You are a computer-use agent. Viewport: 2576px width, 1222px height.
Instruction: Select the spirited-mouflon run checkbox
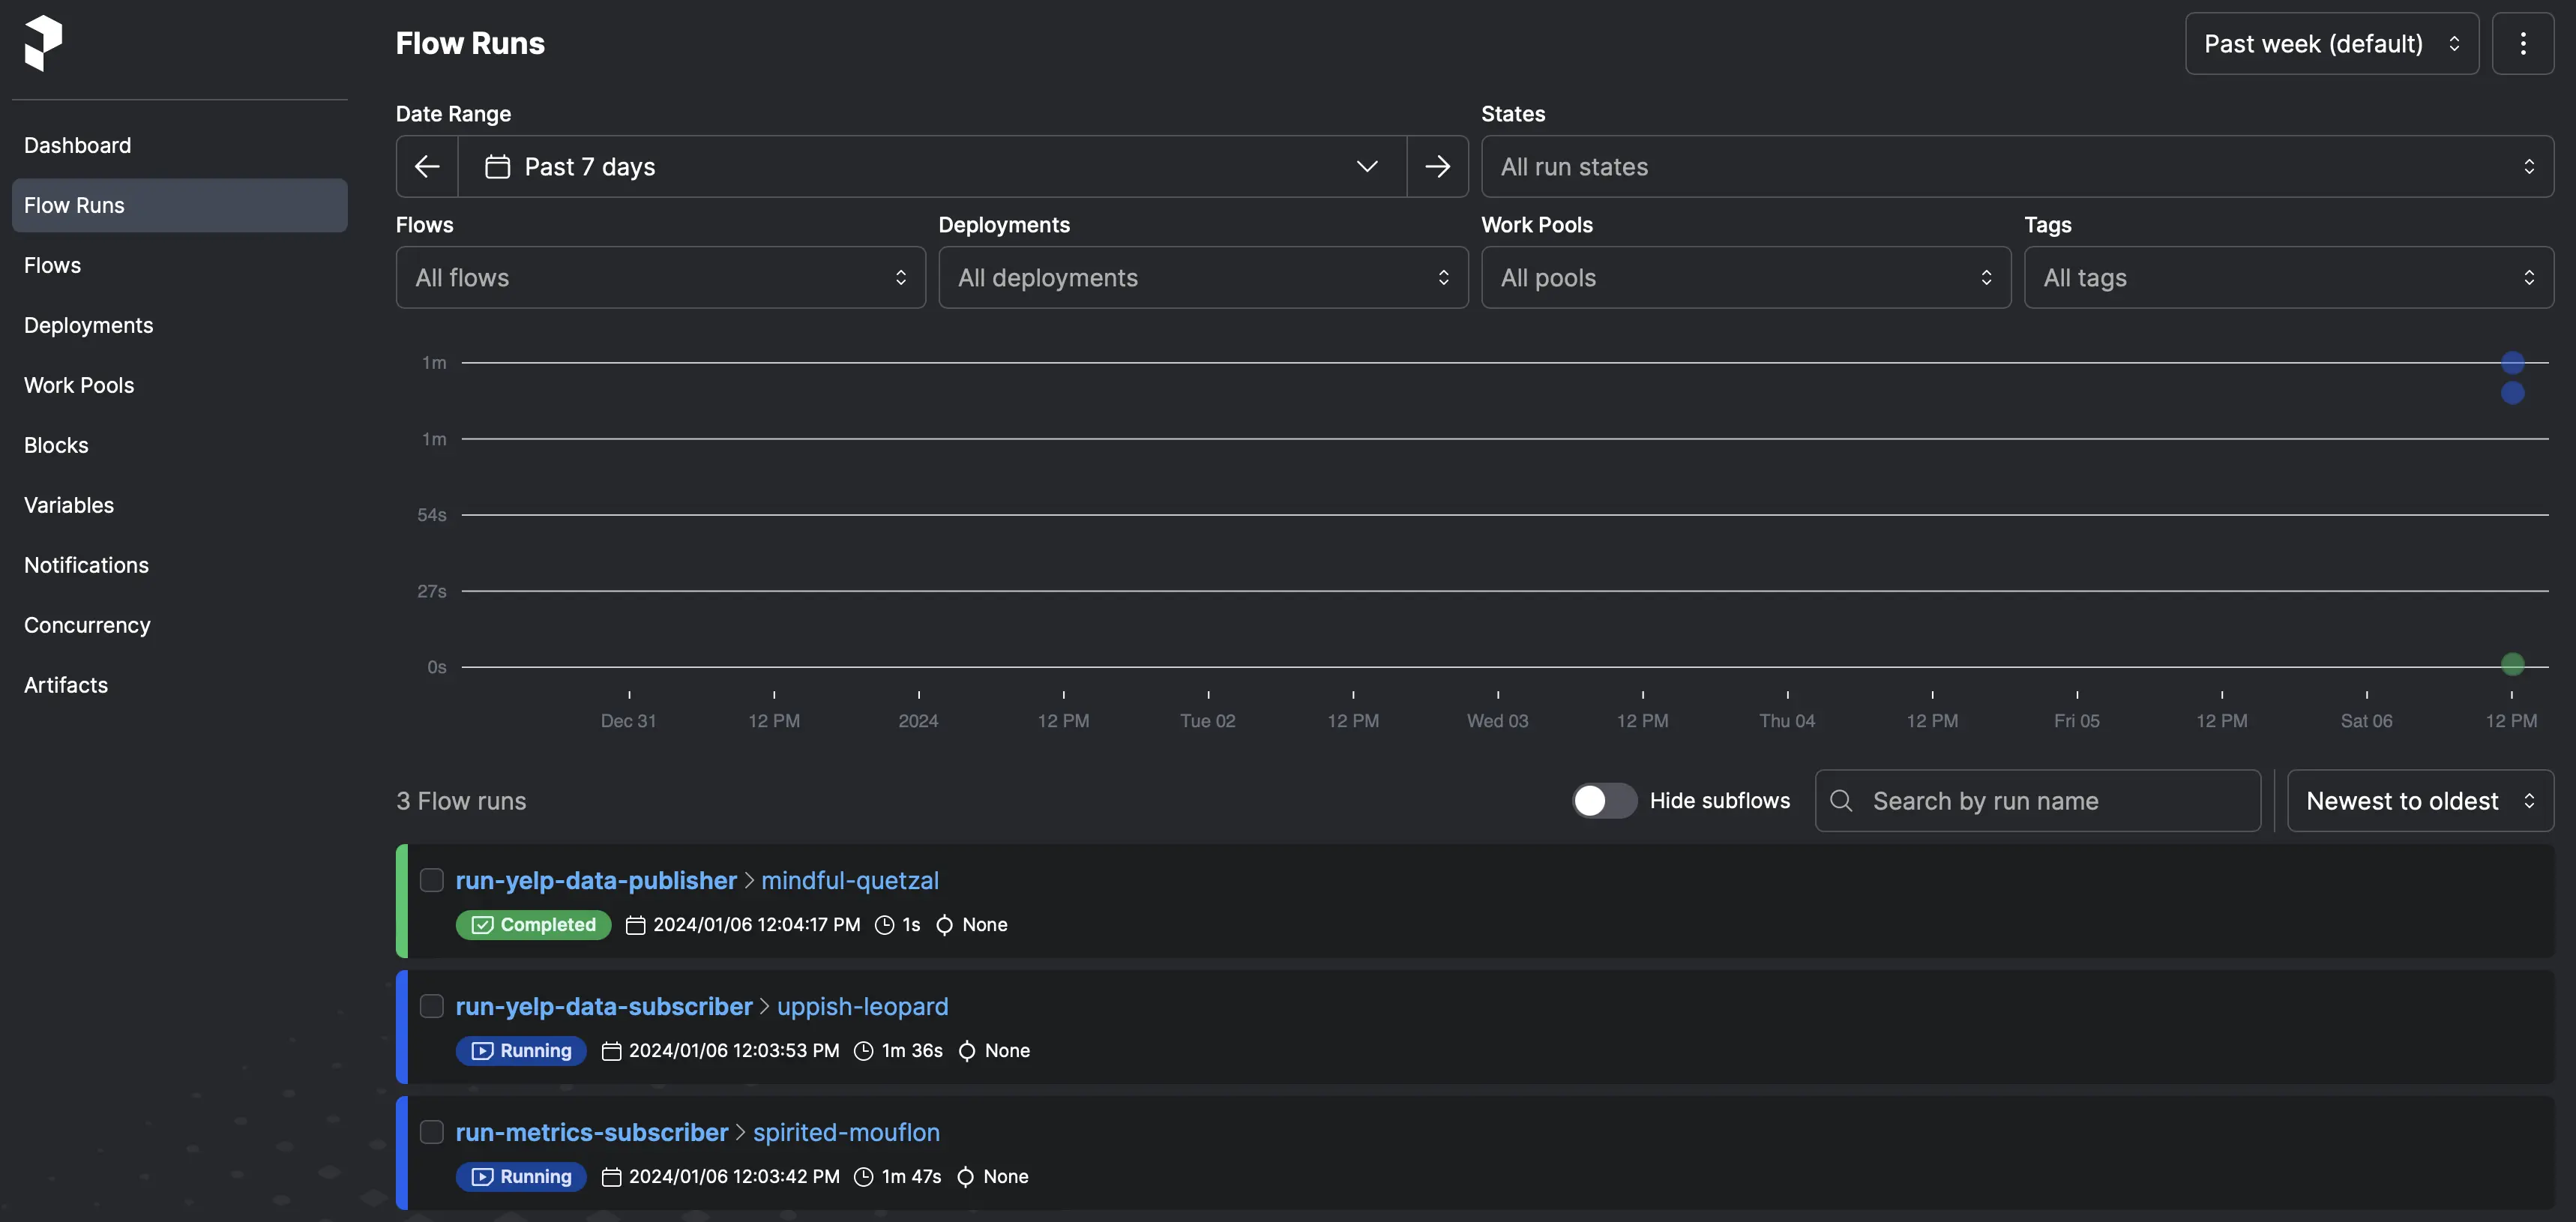coord(431,1132)
